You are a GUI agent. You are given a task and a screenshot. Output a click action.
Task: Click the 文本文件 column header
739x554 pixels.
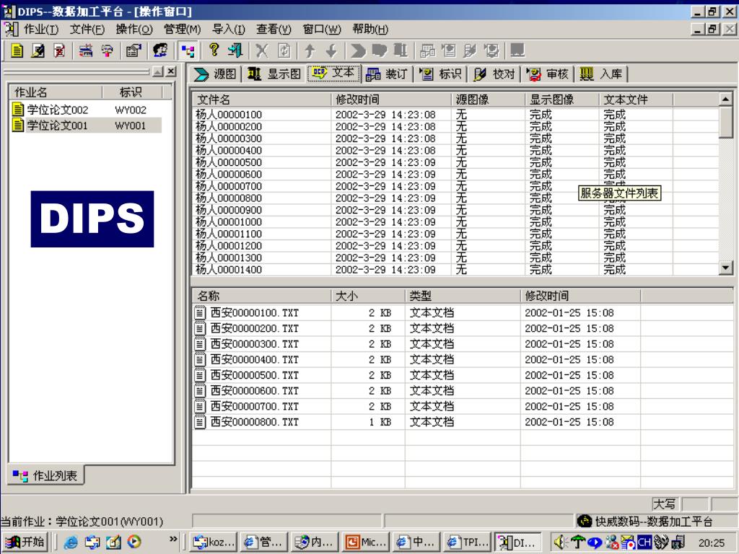[x=637, y=100]
